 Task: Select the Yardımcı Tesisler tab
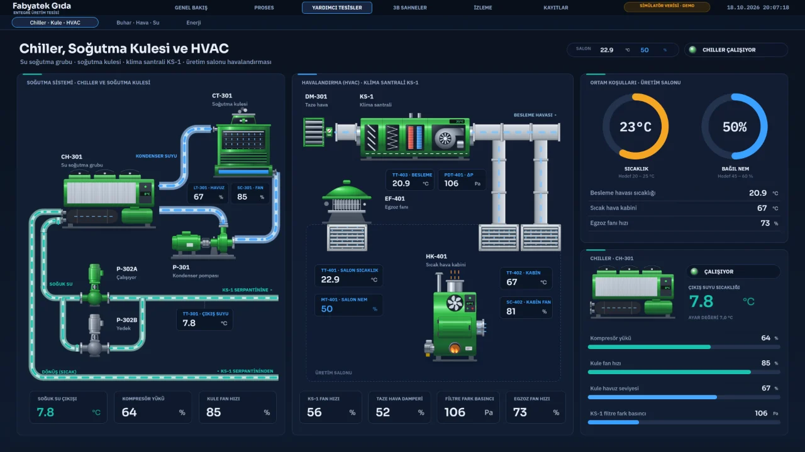point(337,8)
